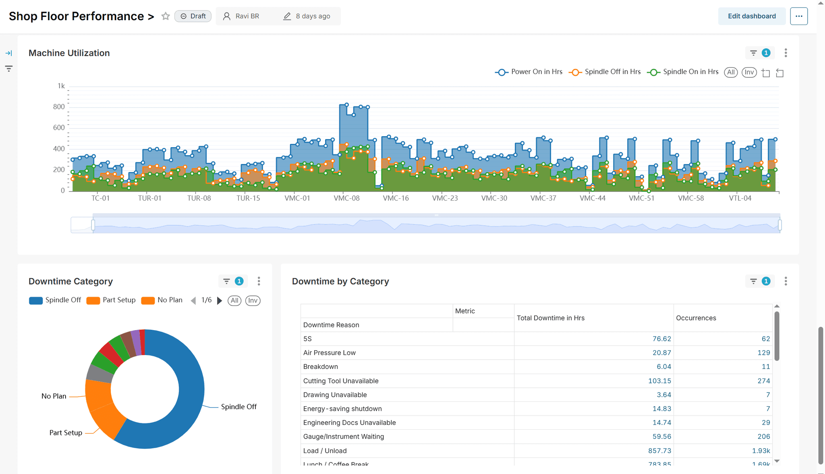Click Edit dashboard button
825x474 pixels.
751,16
